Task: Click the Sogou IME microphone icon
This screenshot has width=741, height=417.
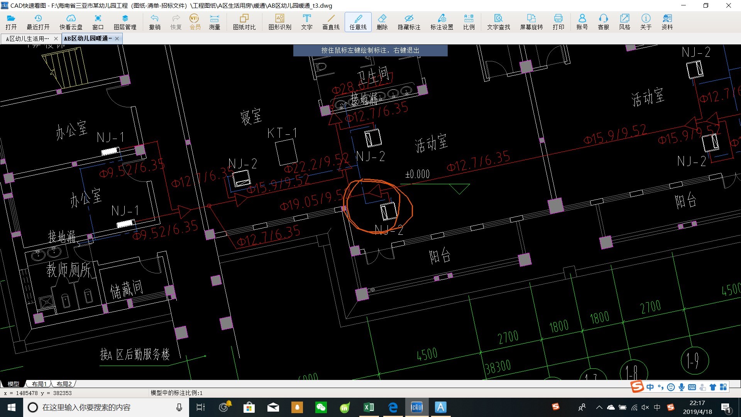Action: (682, 387)
